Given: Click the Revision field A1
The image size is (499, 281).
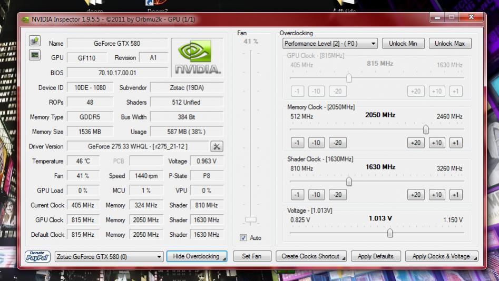Looking at the screenshot, I should (x=153, y=58).
